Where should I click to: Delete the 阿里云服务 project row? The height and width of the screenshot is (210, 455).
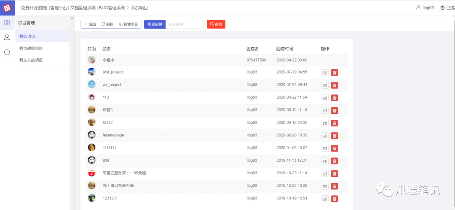point(335,173)
